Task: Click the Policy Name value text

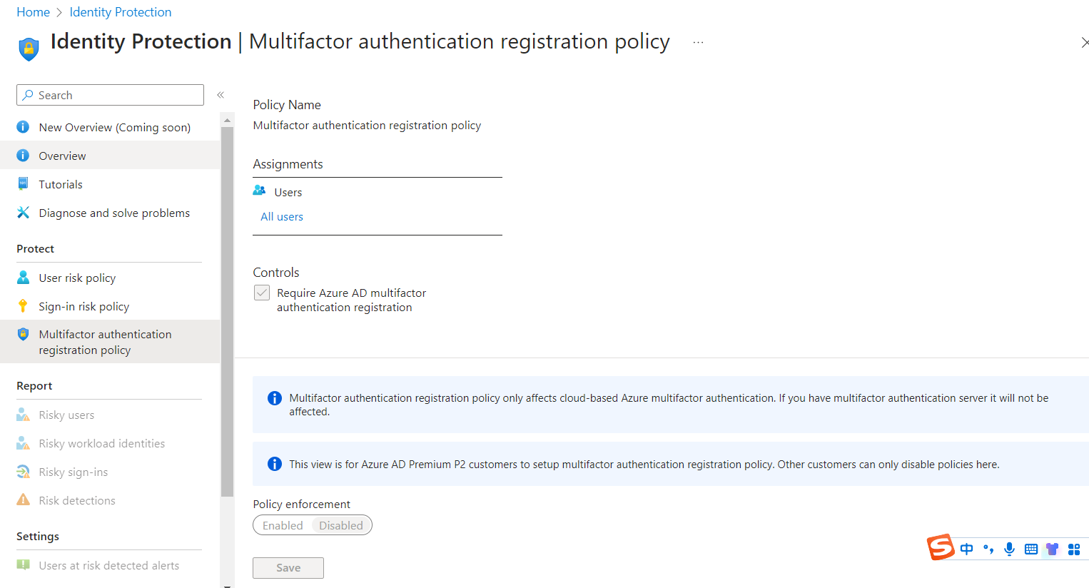Action: [367, 126]
